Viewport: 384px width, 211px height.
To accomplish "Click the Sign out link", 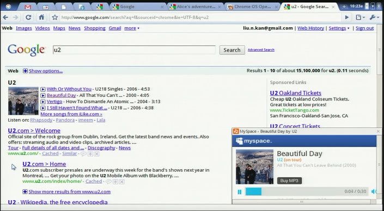I will tap(364, 28).
